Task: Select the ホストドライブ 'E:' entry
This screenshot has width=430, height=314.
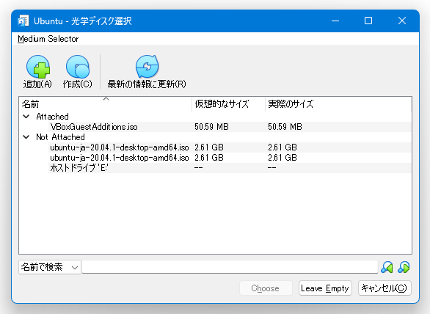Action: pos(230,168)
